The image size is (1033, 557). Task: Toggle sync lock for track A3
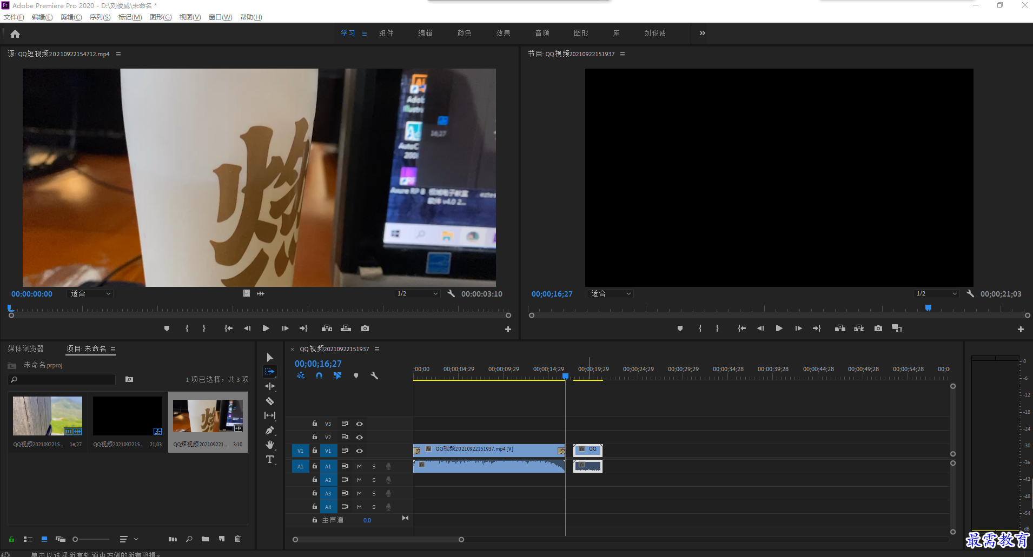(x=345, y=493)
